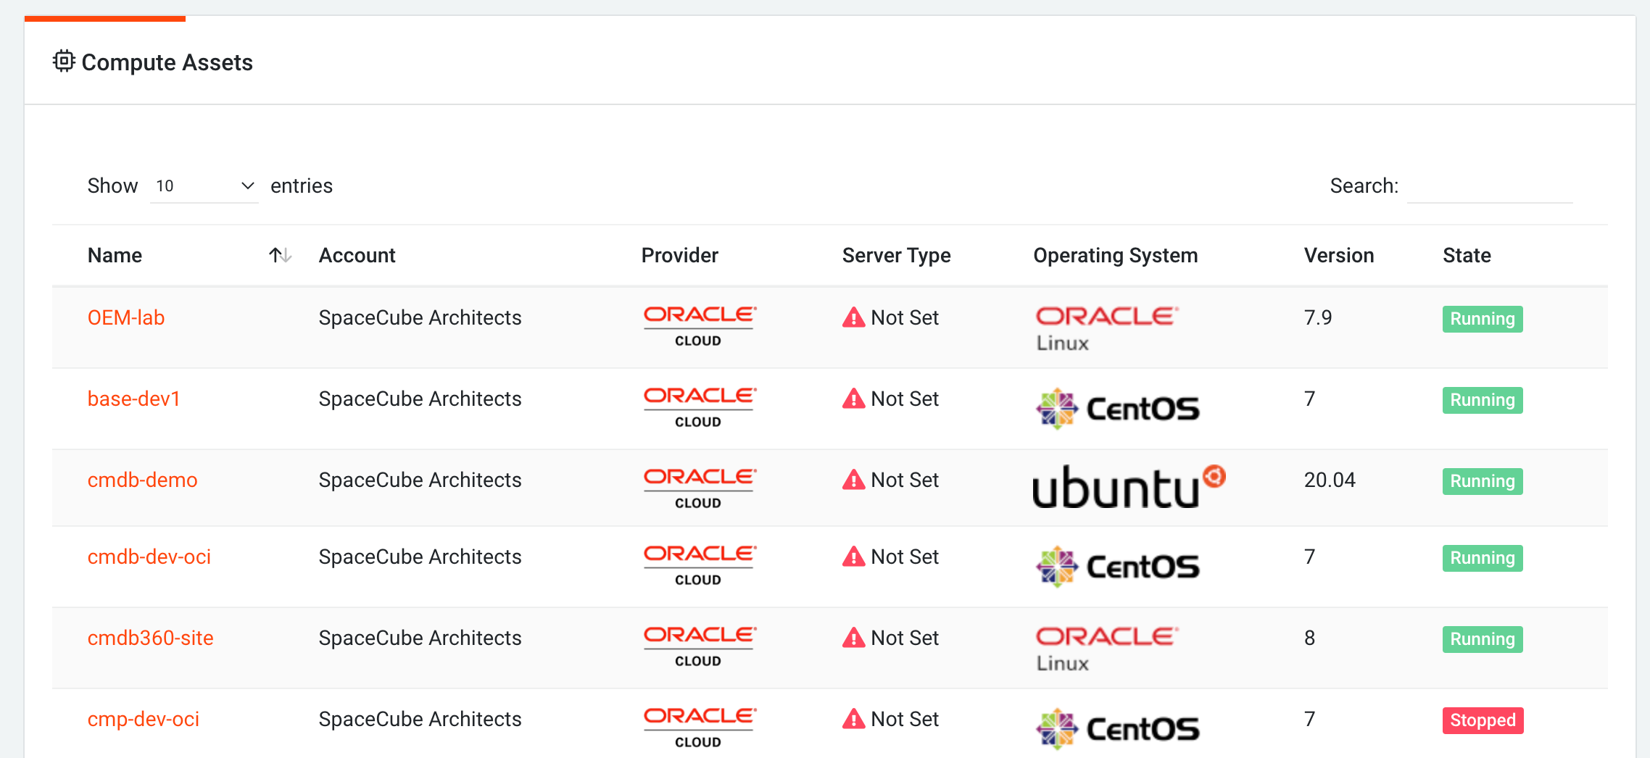
Task: Open the OEM-lab asset link
Action: click(126, 317)
